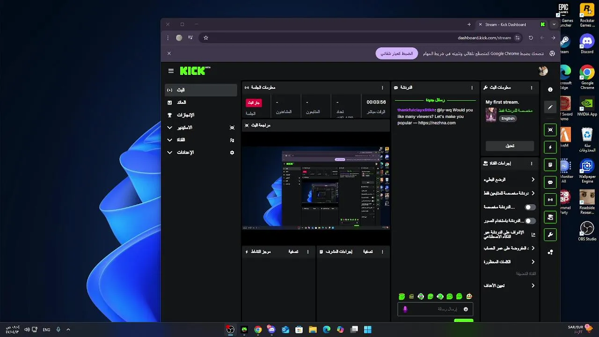Image resolution: width=599 pixels, height=337 pixels.
Task: Open the emoji picker in chat input
Action: coord(466,309)
